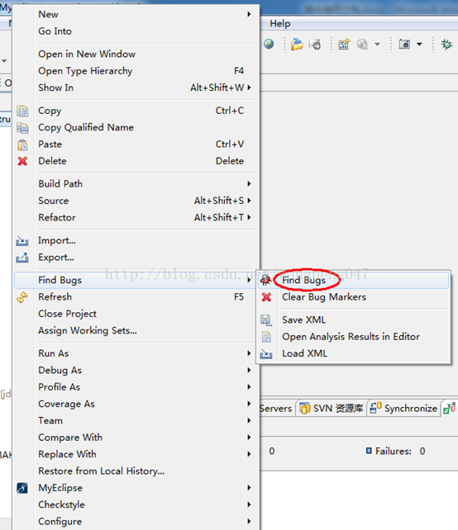Click the greyed server clock toolbar icon
The width and height of the screenshot is (458, 530).
click(x=315, y=45)
